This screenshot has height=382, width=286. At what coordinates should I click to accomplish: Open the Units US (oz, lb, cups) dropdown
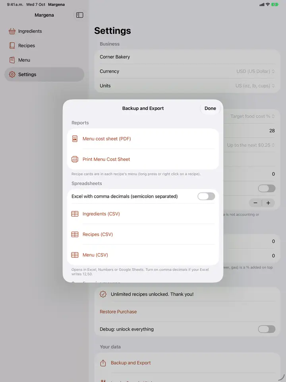pyautogui.click(x=255, y=86)
